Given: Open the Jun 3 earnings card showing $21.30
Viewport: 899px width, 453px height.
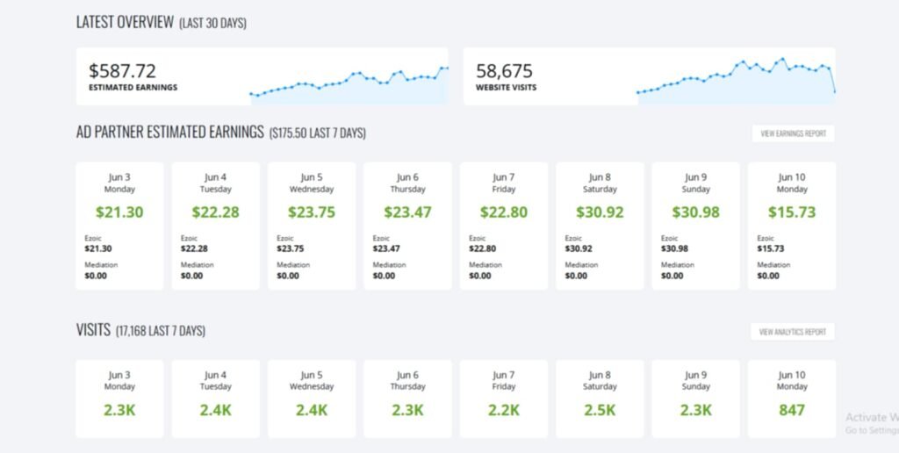Looking at the screenshot, I should [119, 225].
